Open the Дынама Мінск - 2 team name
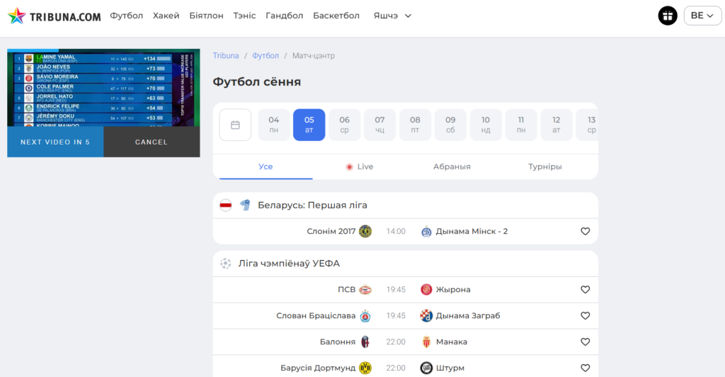The image size is (725, 377). click(472, 231)
